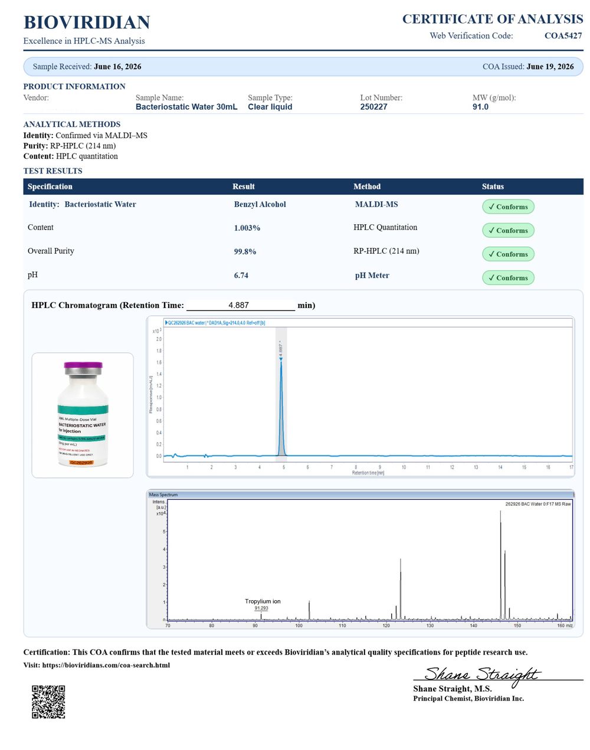Click HPLC Quantitation in the Method column

click(x=385, y=227)
